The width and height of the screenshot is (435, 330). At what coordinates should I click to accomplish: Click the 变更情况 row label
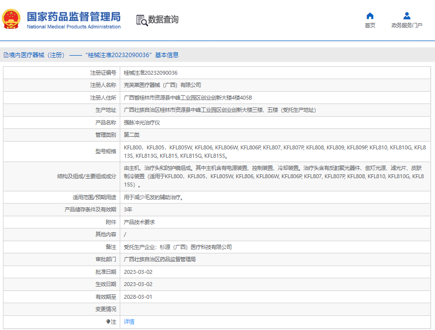[106, 309]
